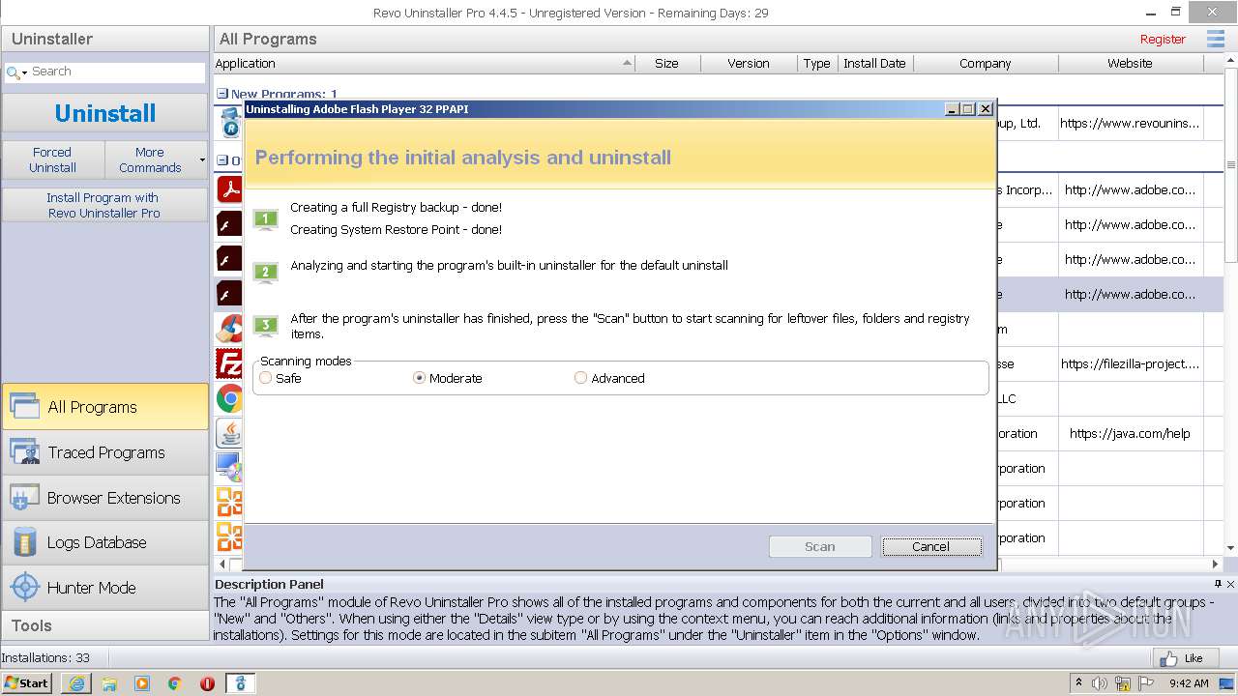1238x696 pixels.
Task: Open Logs Database section
Action: pos(105,542)
